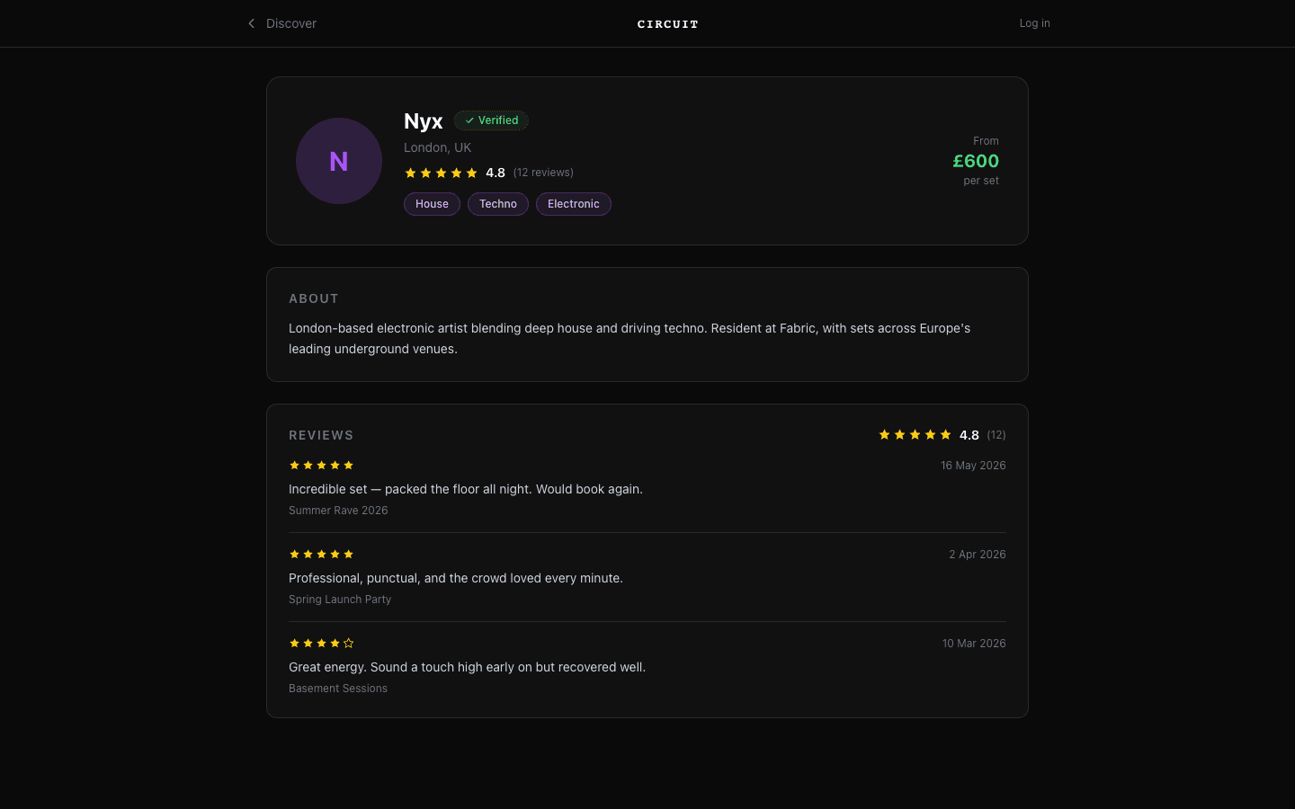Click the review text Professional, punctual

456,578
